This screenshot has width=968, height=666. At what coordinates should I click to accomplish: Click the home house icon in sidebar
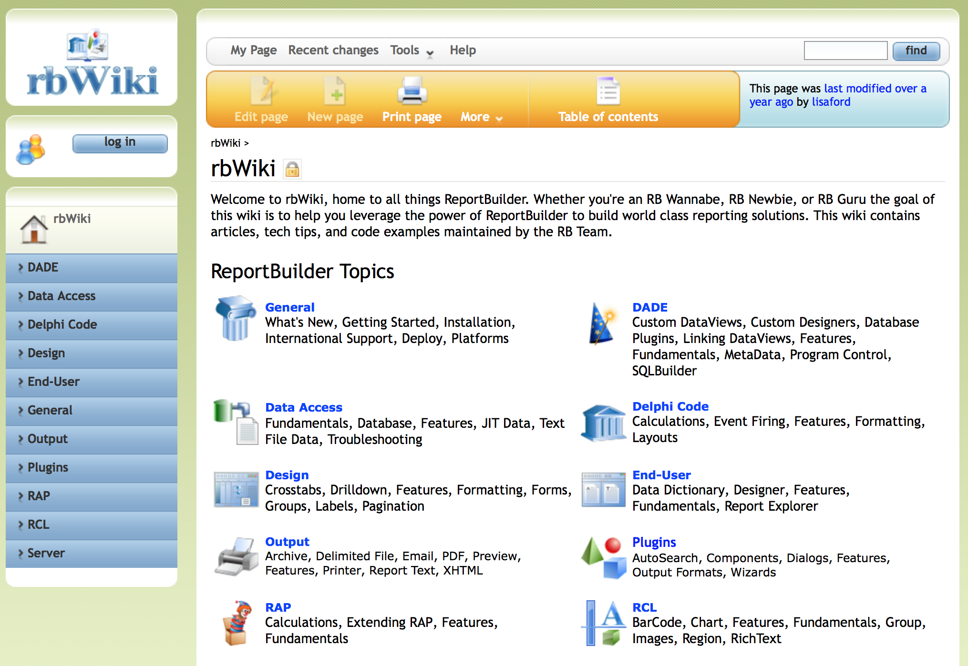pyautogui.click(x=34, y=229)
